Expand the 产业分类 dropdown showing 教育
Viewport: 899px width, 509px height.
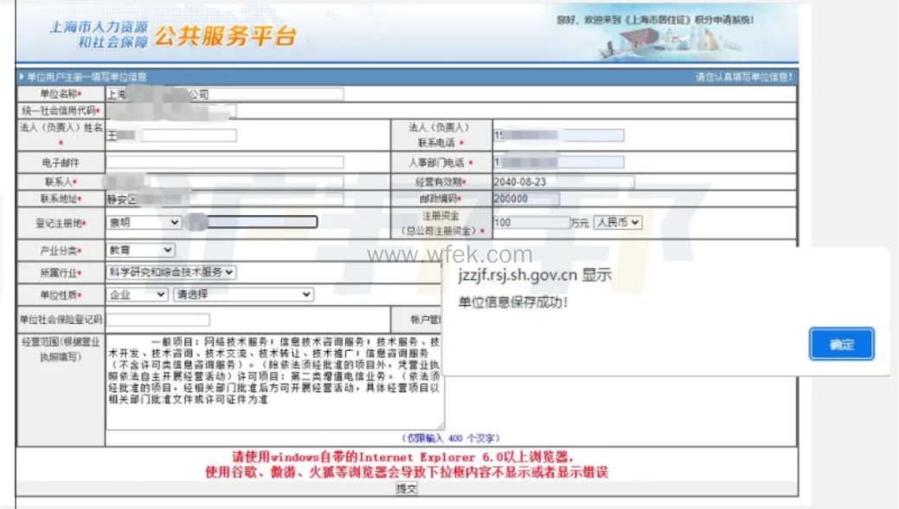click(140, 251)
